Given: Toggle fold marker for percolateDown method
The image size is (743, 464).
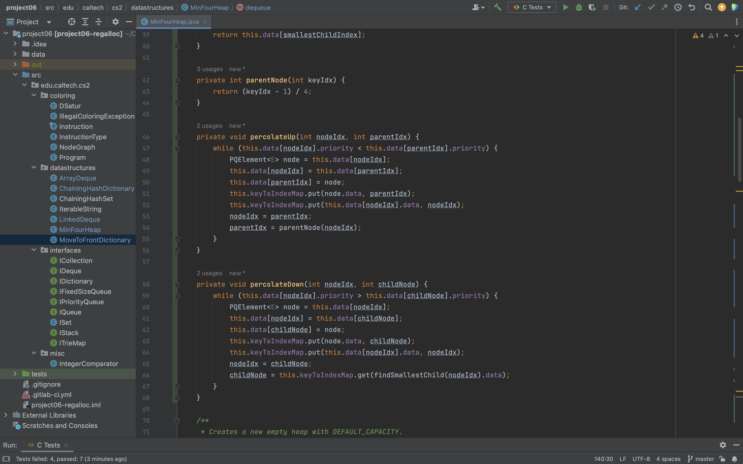Looking at the screenshot, I should tap(177, 285).
